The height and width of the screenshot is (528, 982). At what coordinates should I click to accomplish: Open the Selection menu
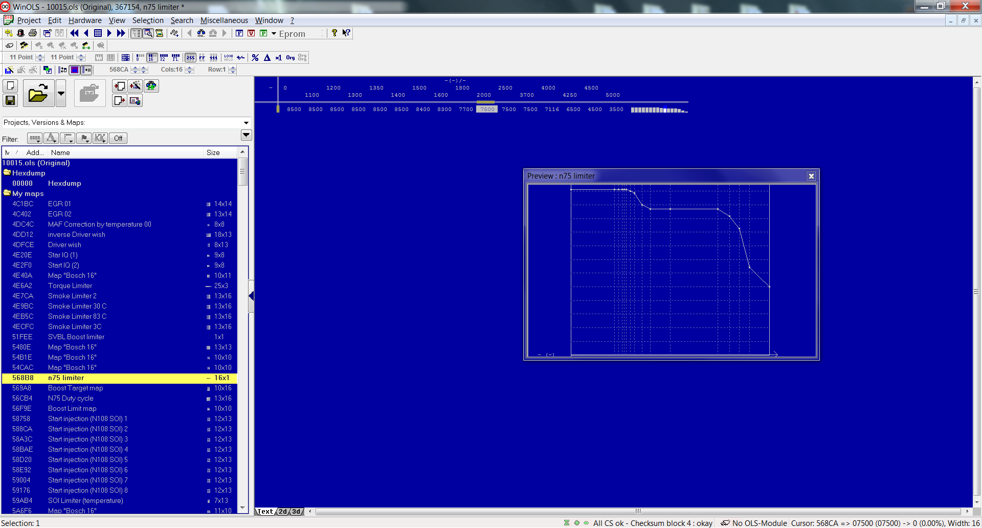point(148,20)
